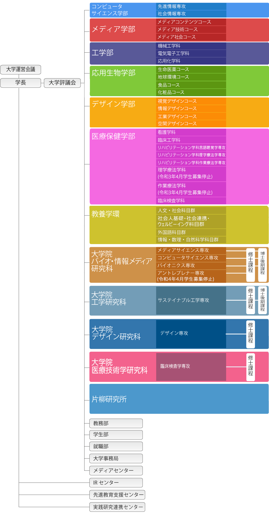The image size is (269, 521).
Task: Click 機械工学科 entry
Action: (x=191, y=46)
